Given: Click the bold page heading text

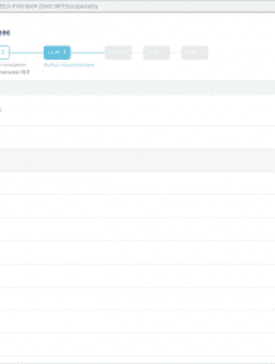Looking at the screenshot, I should 5,33.
